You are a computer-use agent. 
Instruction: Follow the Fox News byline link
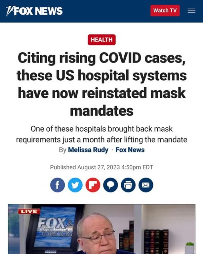(x=130, y=150)
